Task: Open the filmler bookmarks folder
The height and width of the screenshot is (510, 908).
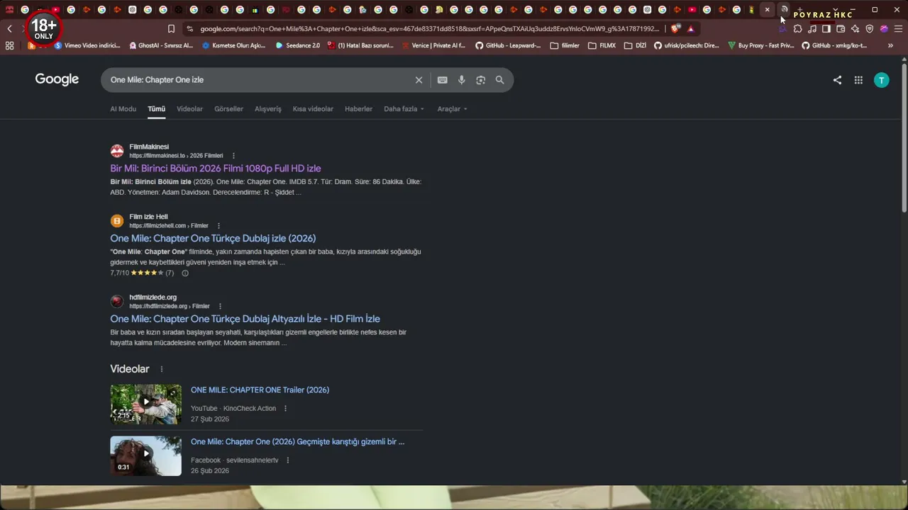Action: coord(565,45)
